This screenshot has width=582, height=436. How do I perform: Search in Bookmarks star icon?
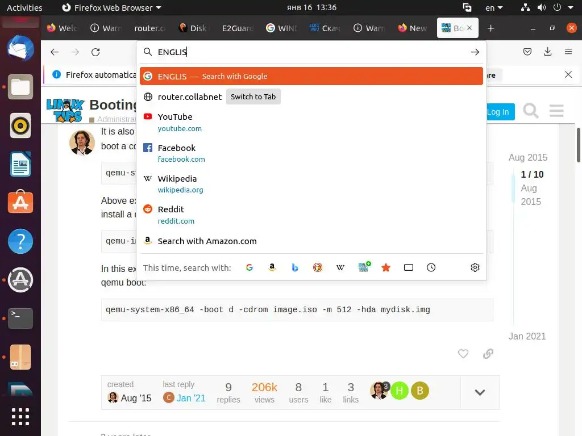pyautogui.click(x=386, y=267)
